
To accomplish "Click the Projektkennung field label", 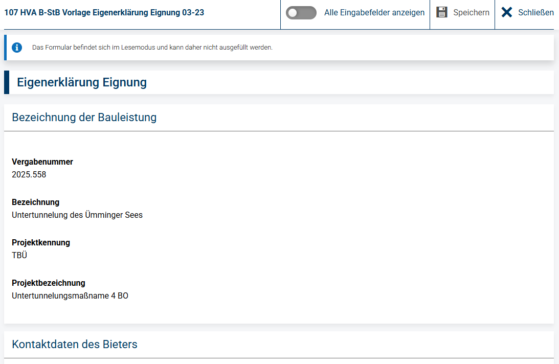I will point(41,242).
